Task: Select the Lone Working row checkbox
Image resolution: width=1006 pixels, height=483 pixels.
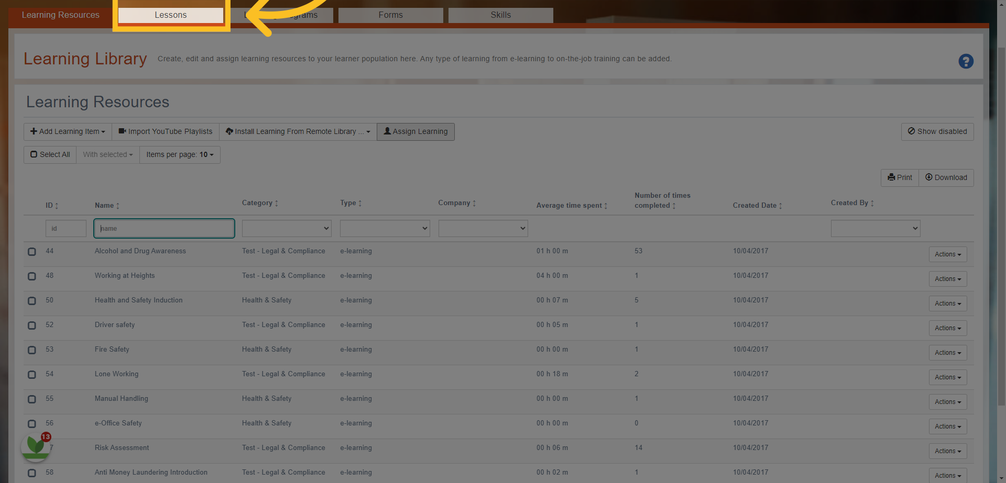Action: point(32,375)
